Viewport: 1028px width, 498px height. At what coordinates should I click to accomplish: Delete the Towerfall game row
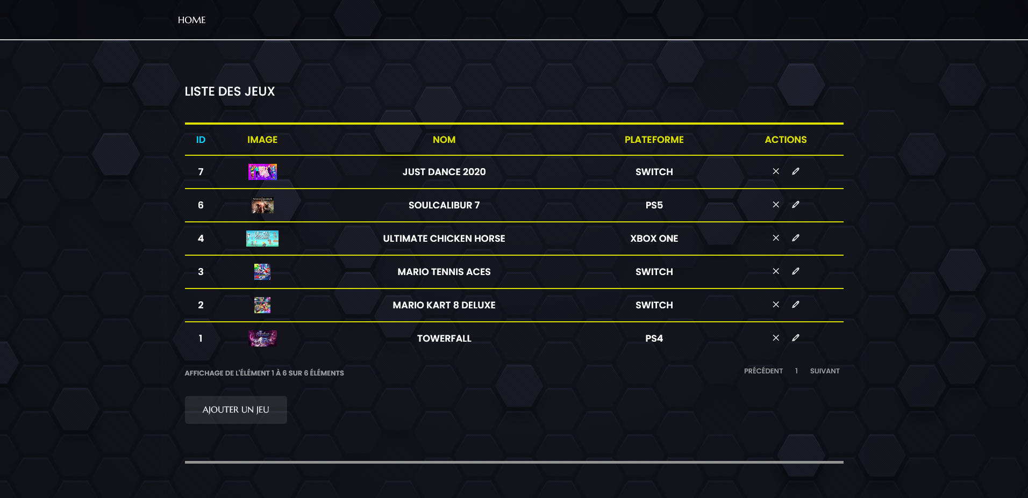click(775, 338)
